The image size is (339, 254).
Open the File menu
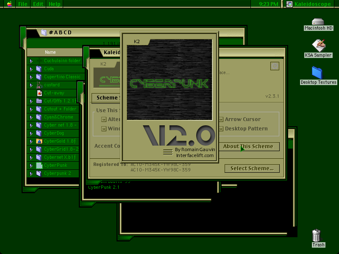pos(23,4)
